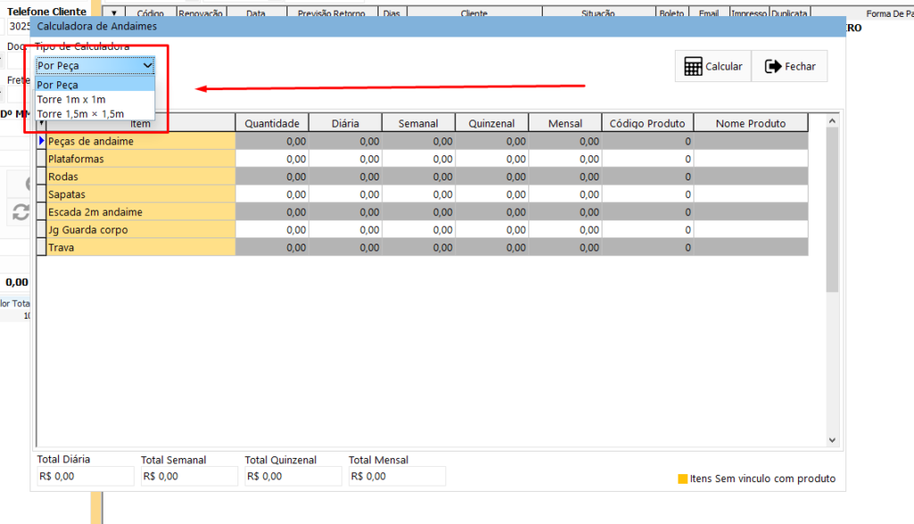Click the row selector beside Plataformas
914x524 pixels.
(41, 159)
